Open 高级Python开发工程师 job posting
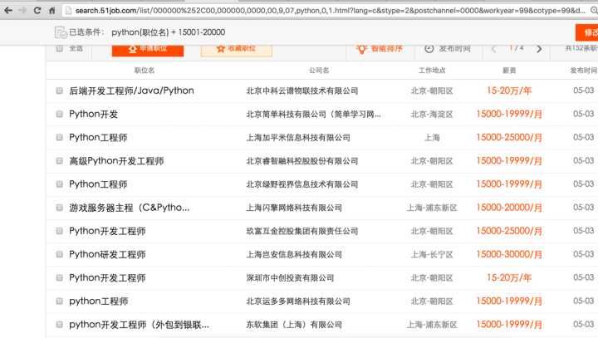The image size is (598, 338). [116, 161]
